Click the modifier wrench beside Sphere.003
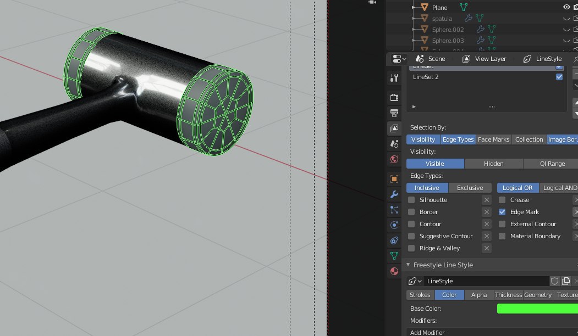The image size is (578, 336). pos(480,40)
